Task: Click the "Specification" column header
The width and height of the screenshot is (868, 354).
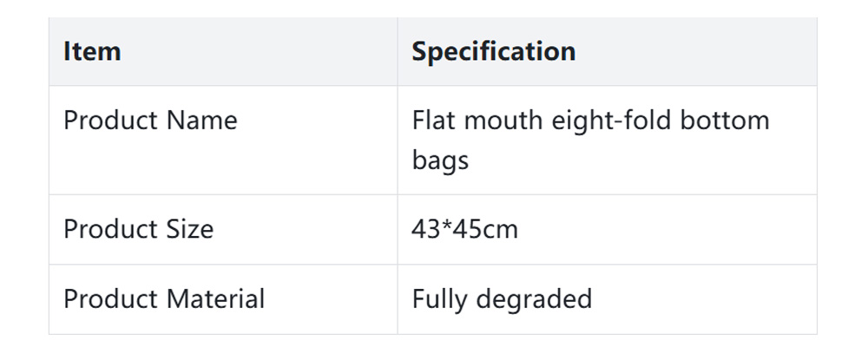Action: coord(493,51)
